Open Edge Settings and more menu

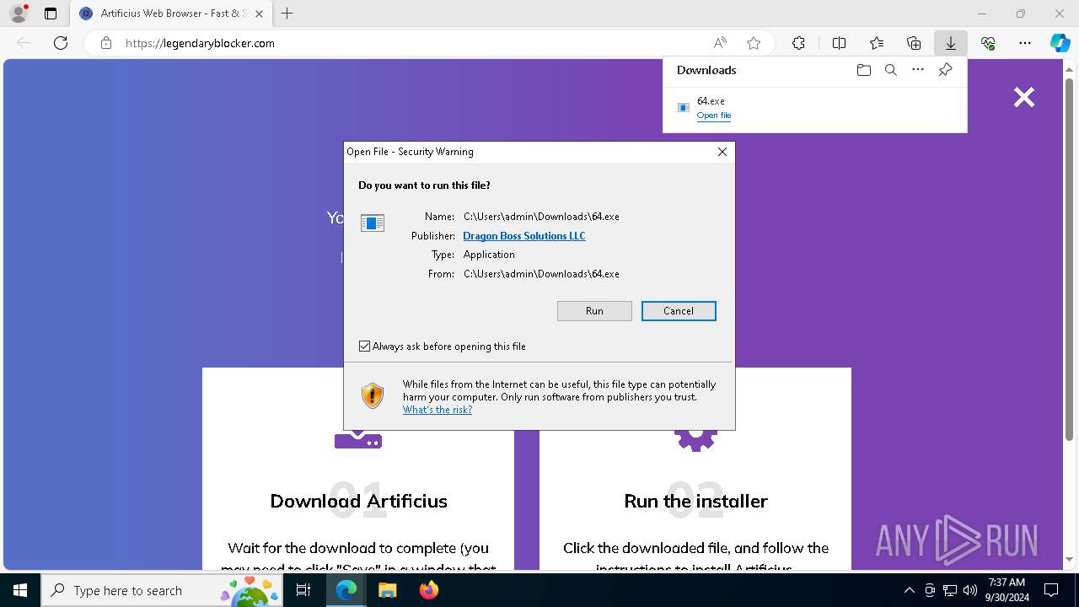pyautogui.click(x=1025, y=43)
